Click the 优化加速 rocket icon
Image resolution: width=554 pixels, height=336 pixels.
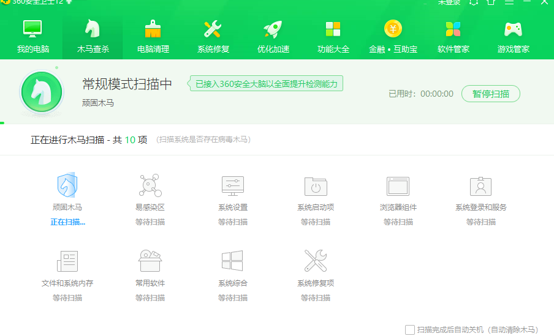[x=273, y=29]
